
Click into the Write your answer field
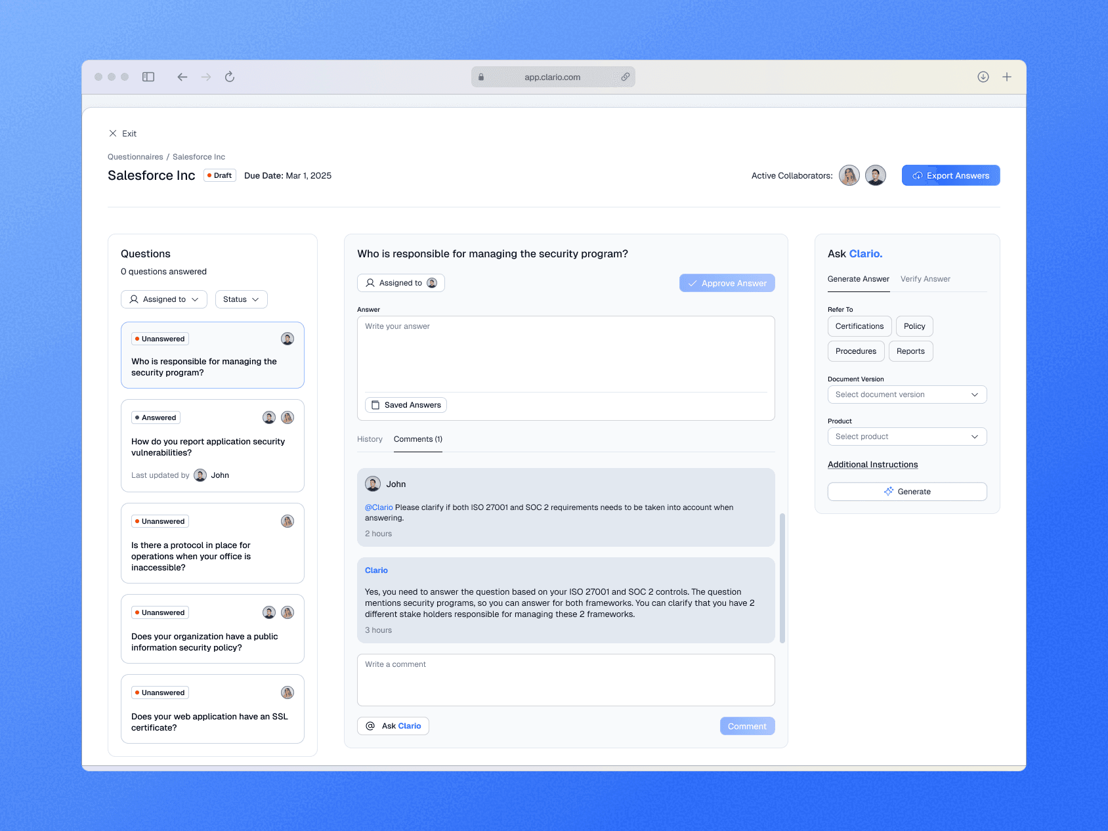(566, 354)
